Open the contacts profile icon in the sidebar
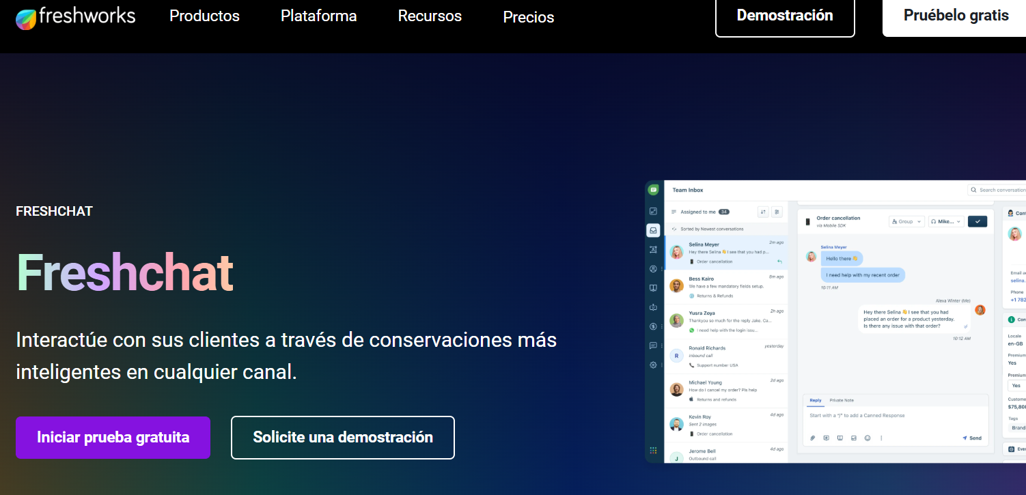The height and width of the screenshot is (495, 1026). click(654, 269)
